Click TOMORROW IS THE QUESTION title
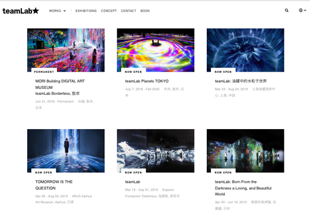Viewport: 310px width, 222px height. click(54, 185)
